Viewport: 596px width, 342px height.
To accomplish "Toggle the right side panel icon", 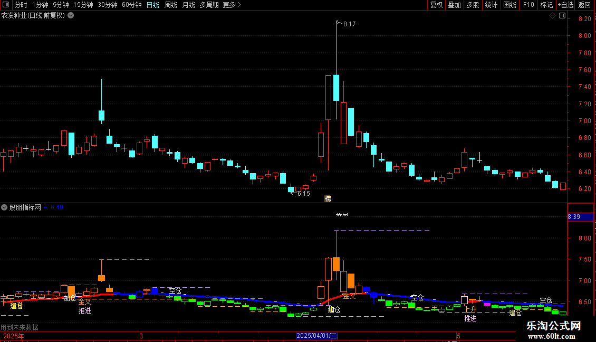I will [x=562, y=16].
